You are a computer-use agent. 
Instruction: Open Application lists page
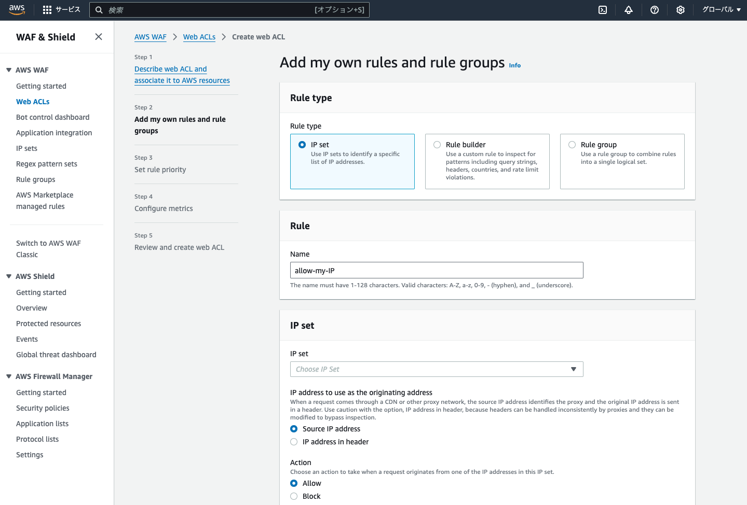coord(43,424)
